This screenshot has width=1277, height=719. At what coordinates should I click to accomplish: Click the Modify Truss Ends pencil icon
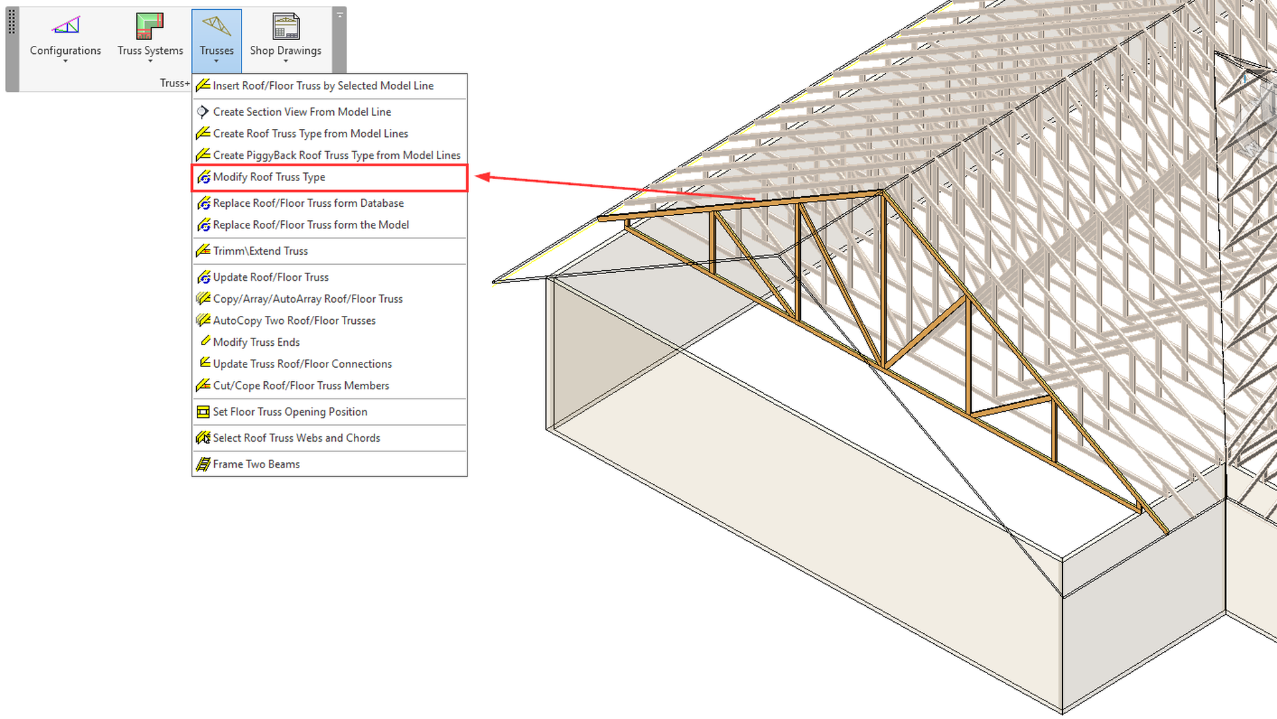(205, 341)
